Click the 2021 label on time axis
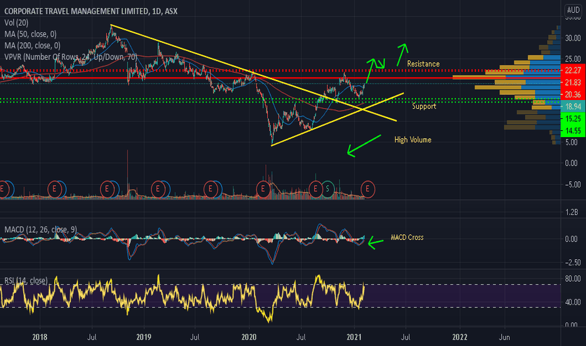This screenshot has height=346, width=586. point(354,337)
